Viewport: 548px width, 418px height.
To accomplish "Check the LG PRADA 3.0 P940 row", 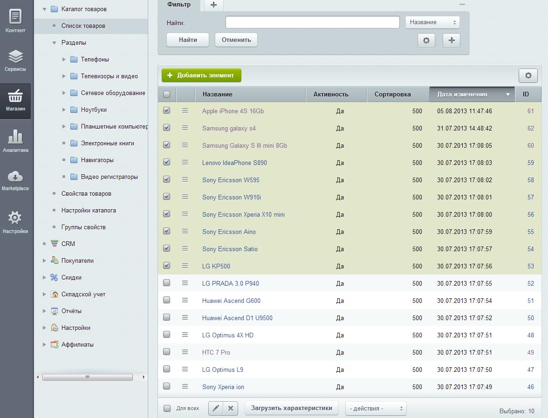I will [x=167, y=282].
